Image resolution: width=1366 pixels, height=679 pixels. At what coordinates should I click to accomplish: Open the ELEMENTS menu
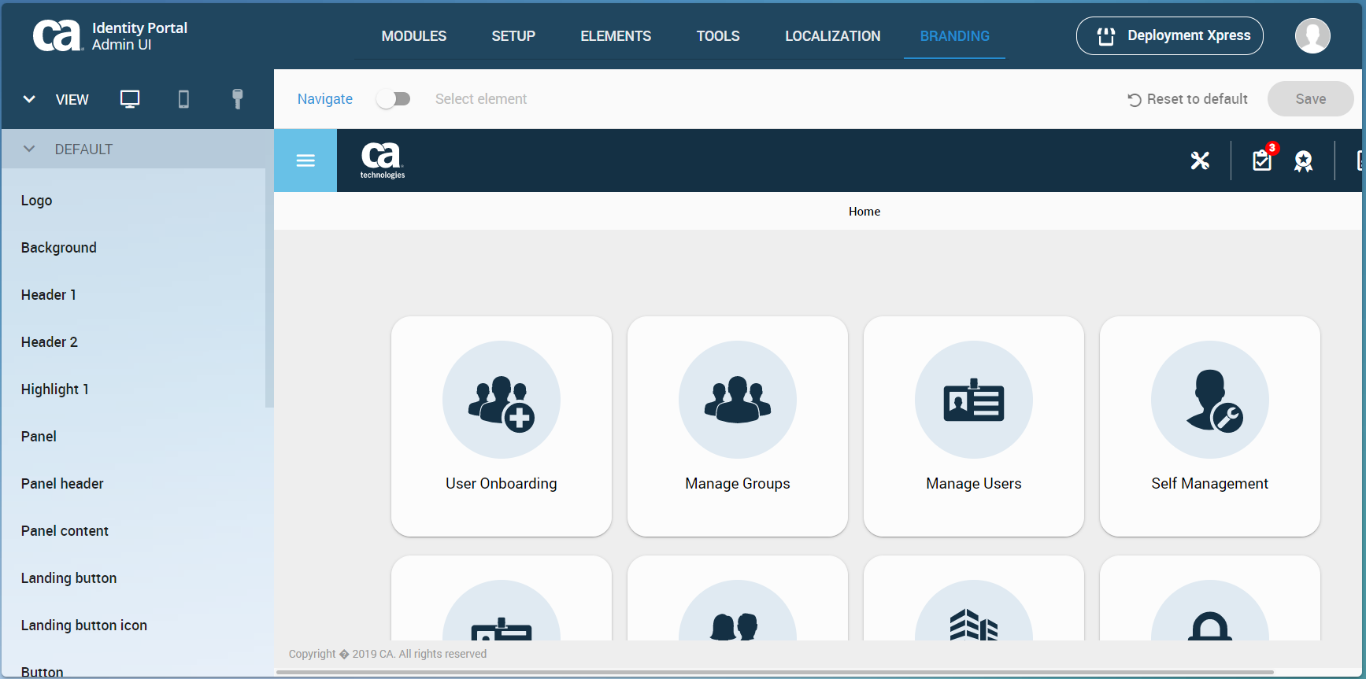coord(616,36)
